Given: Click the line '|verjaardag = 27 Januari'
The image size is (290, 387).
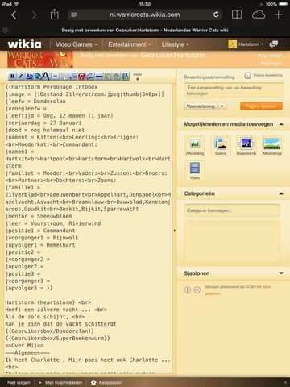Looking at the screenshot, I should click(x=43, y=123).
